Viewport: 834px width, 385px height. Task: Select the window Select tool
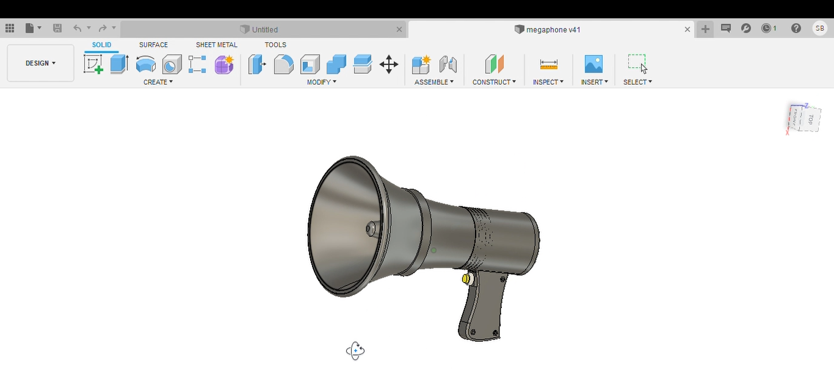click(x=637, y=63)
